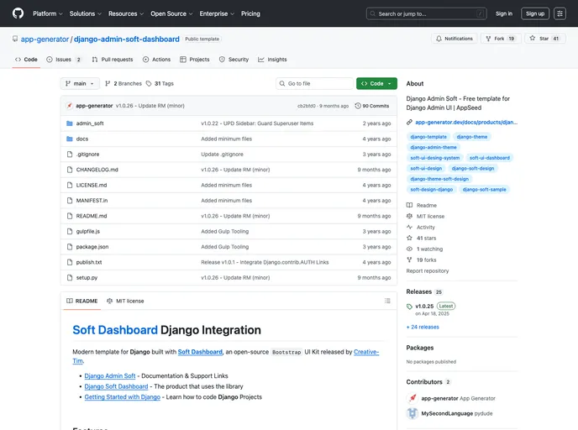View the 1 watching link
This screenshot has width=578, height=430.
tap(424, 249)
